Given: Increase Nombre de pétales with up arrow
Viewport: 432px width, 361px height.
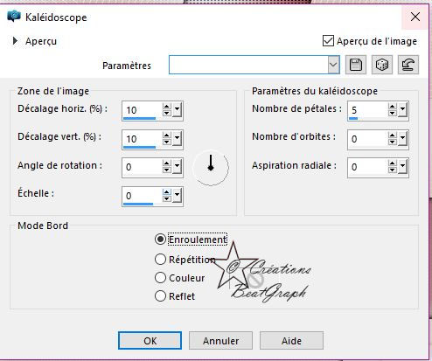Looking at the screenshot, I should click(x=393, y=107).
